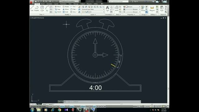Viewport: 199px width, 112px height.
Task: Activate the Array command
Action: 73,12
